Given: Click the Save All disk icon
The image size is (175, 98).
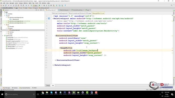Looking at the screenshot, I should 4,5.
